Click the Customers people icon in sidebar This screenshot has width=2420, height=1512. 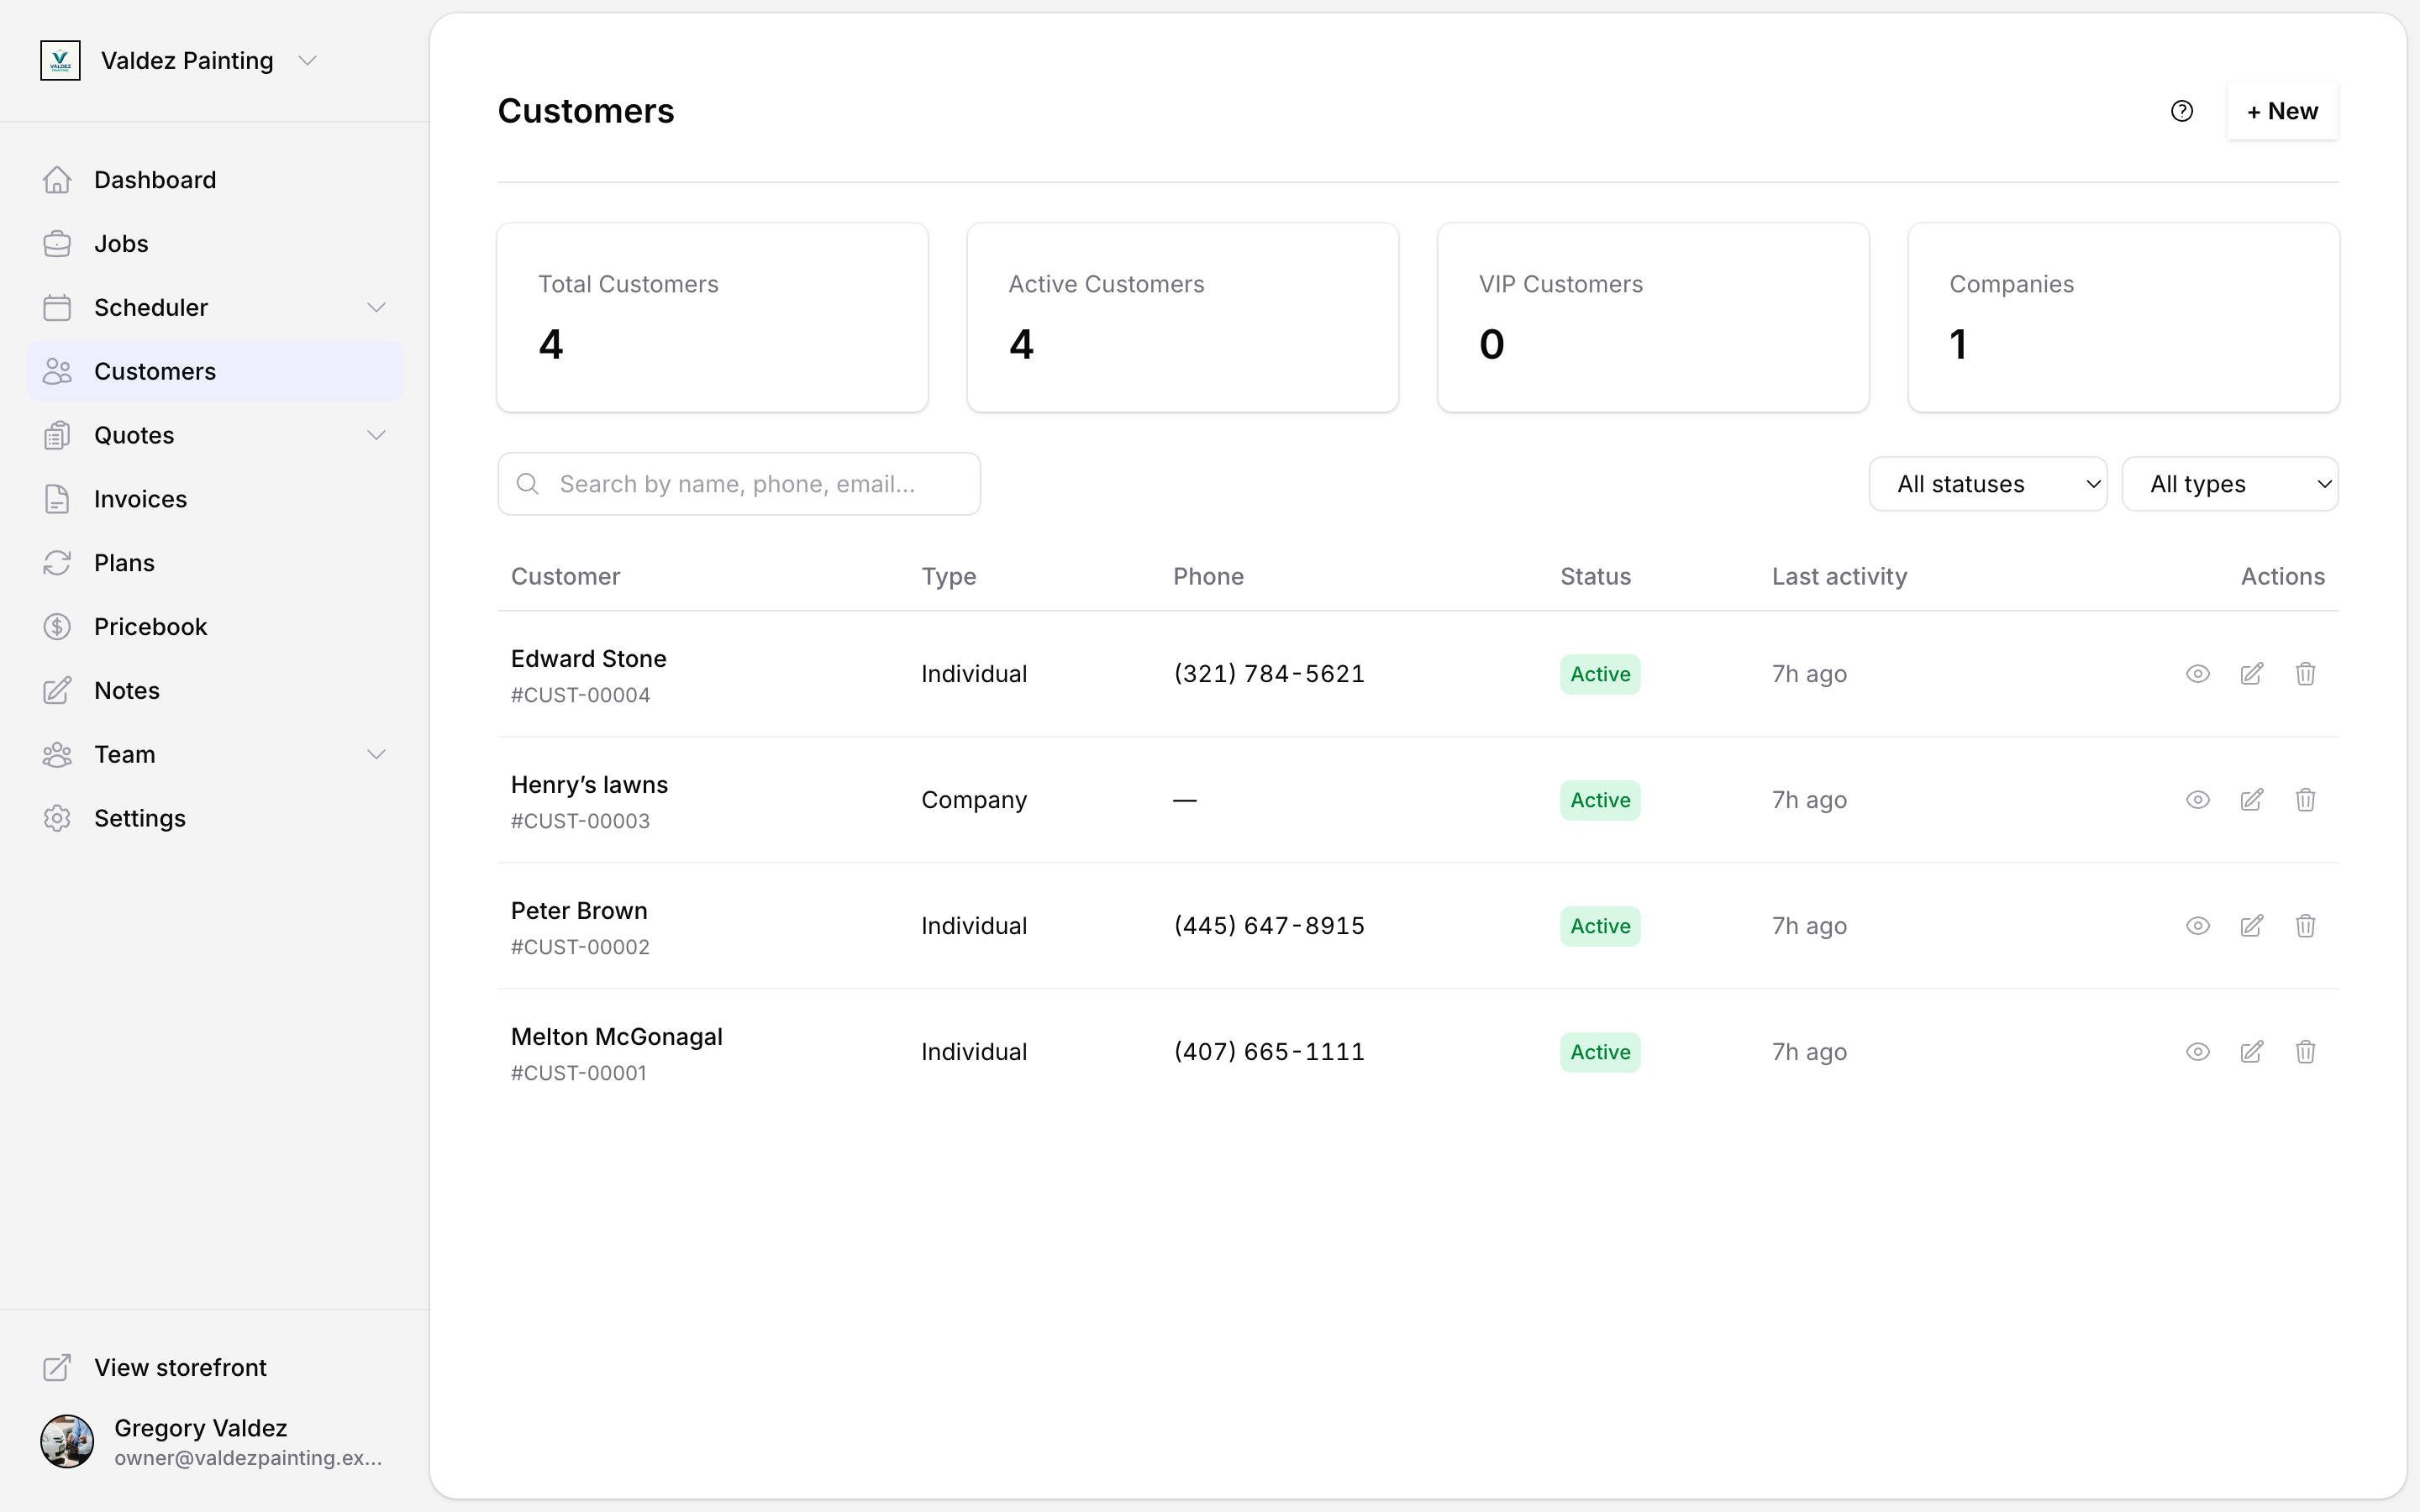pyautogui.click(x=57, y=372)
